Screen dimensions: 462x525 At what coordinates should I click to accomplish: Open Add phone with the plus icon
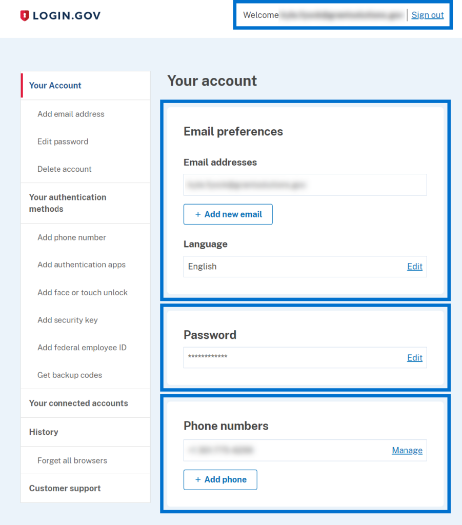[x=220, y=479]
